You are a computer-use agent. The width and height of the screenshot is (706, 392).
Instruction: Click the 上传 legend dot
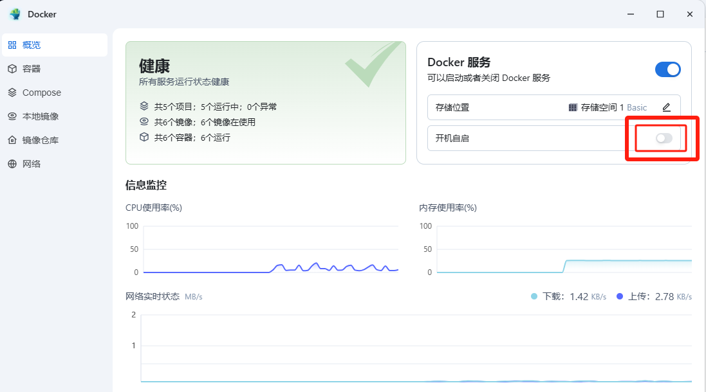click(620, 296)
